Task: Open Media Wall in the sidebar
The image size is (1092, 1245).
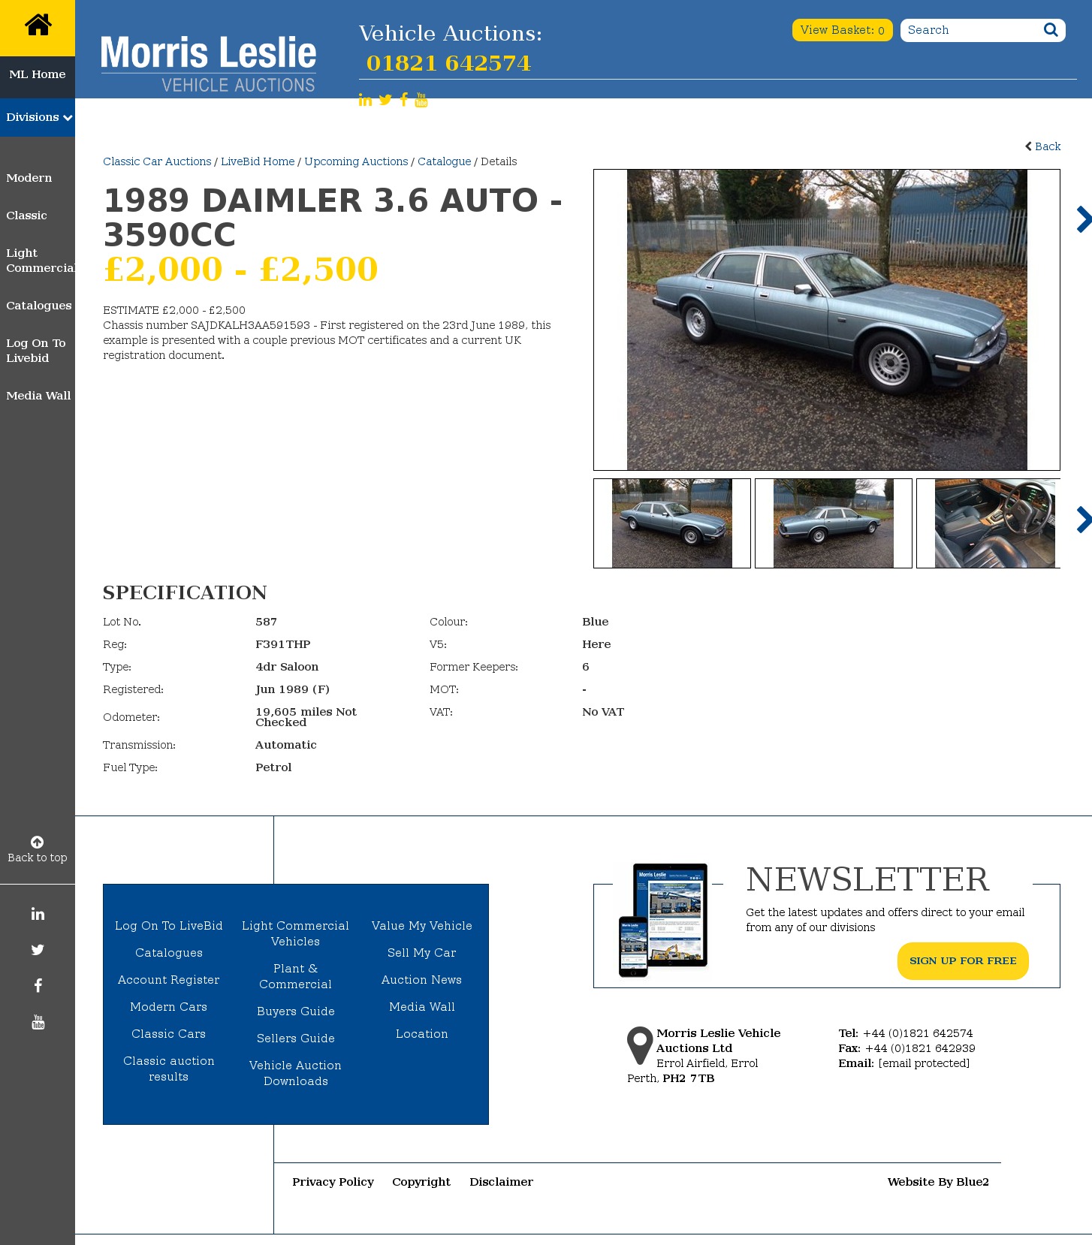Action: (x=38, y=396)
